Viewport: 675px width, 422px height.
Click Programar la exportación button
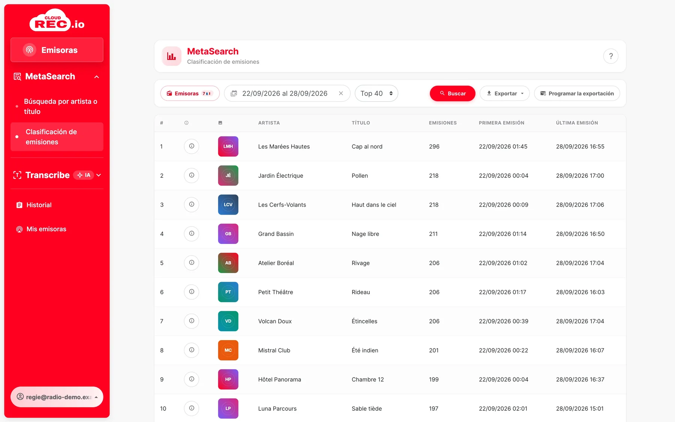click(577, 93)
